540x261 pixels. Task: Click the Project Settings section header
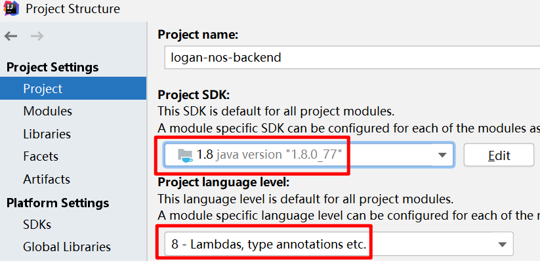coord(52,67)
